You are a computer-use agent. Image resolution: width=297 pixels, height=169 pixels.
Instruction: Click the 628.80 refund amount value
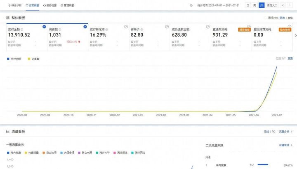tap(179, 35)
